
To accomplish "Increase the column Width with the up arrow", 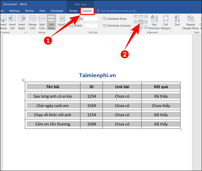I will pos(99,24).
